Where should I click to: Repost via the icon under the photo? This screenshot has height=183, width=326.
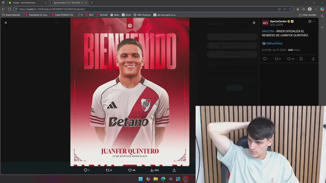coord(107,170)
